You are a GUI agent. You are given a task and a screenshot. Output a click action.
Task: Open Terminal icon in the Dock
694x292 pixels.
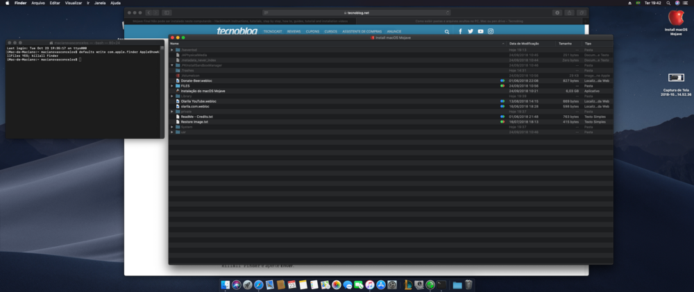point(441,284)
